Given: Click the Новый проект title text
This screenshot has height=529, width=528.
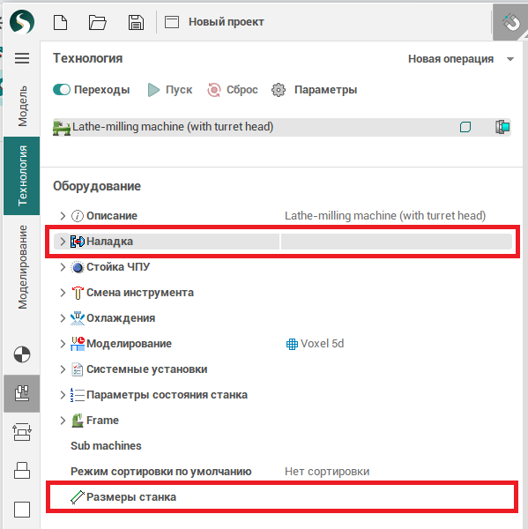Looking at the screenshot, I should [226, 22].
